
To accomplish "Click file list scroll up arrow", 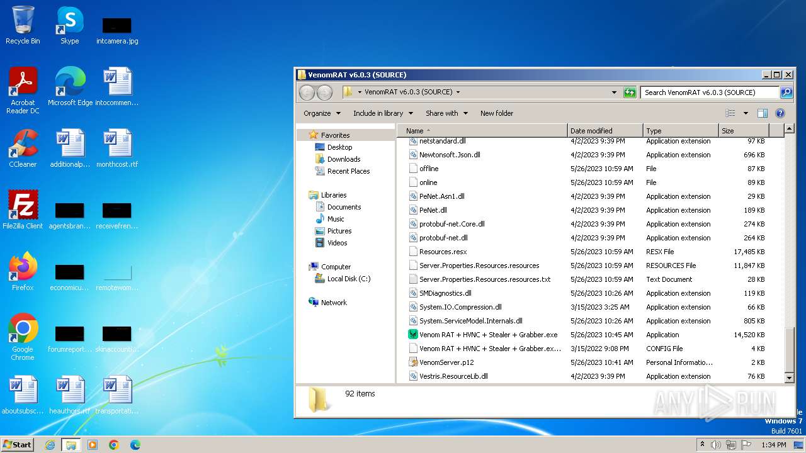I will 790,130.
